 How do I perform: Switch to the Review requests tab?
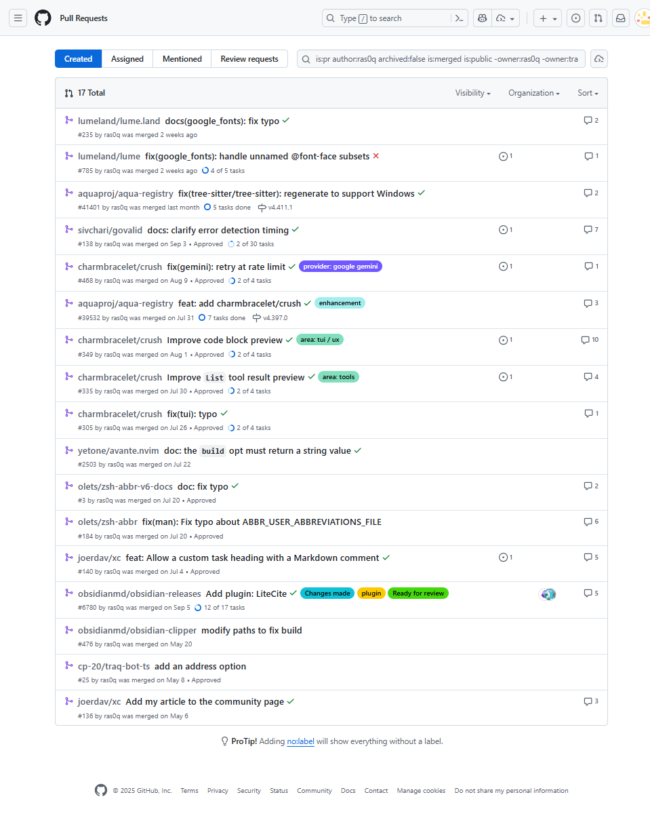tap(249, 58)
